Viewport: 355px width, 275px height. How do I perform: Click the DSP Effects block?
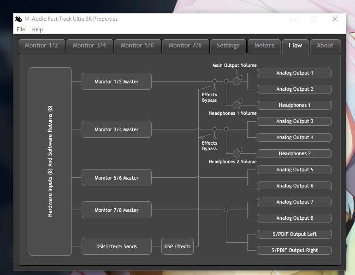(x=177, y=246)
